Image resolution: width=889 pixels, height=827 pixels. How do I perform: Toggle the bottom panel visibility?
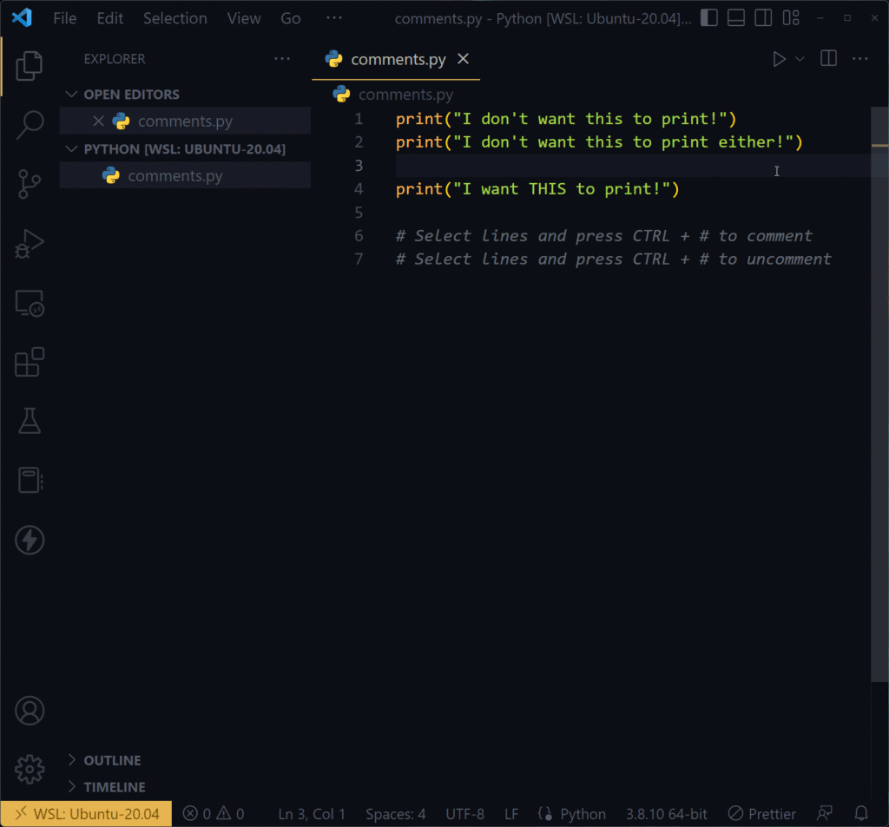point(735,17)
